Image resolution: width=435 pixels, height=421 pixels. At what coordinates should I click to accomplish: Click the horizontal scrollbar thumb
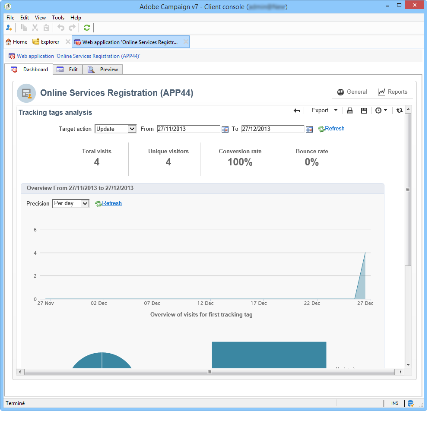tap(210, 372)
